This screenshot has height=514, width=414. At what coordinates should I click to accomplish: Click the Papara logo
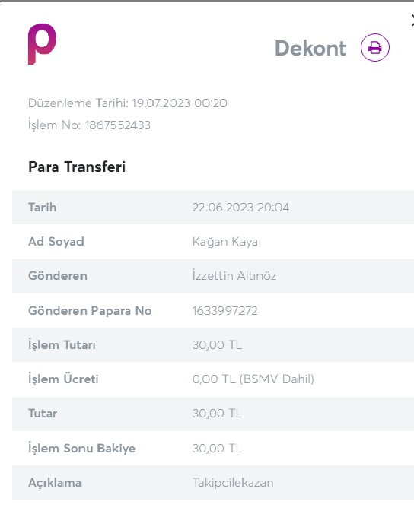coord(42,44)
